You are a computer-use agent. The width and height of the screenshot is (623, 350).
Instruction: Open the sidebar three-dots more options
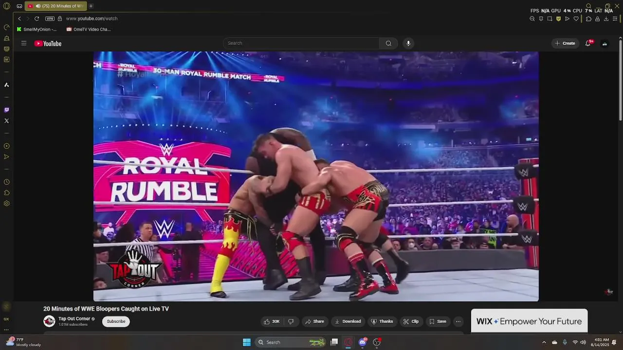click(6, 330)
